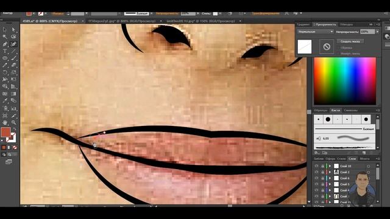390x219 pixels.
Task: Open the Нормальный blend mode dropdown
Action: (x=315, y=32)
